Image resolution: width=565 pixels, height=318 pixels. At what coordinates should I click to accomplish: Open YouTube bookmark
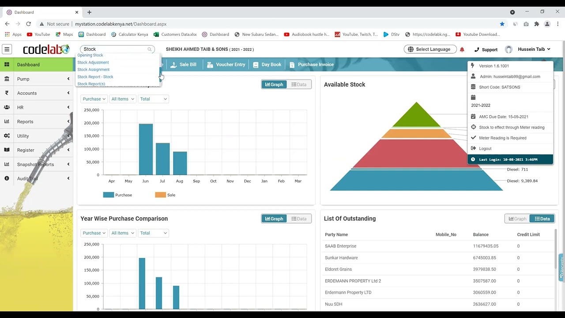click(x=38, y=34)
